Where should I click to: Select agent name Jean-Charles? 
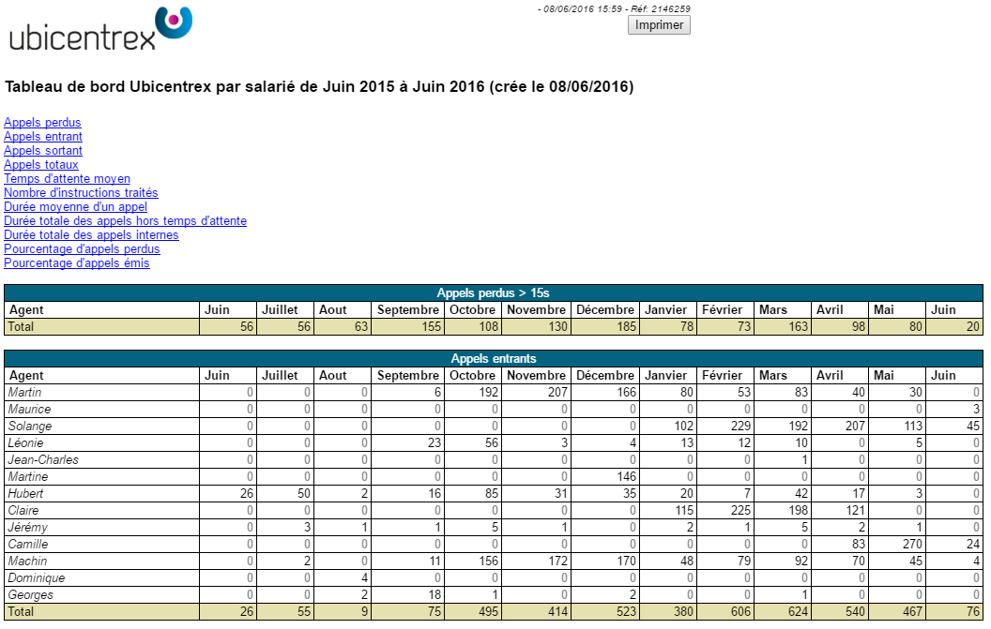(43, 459)
